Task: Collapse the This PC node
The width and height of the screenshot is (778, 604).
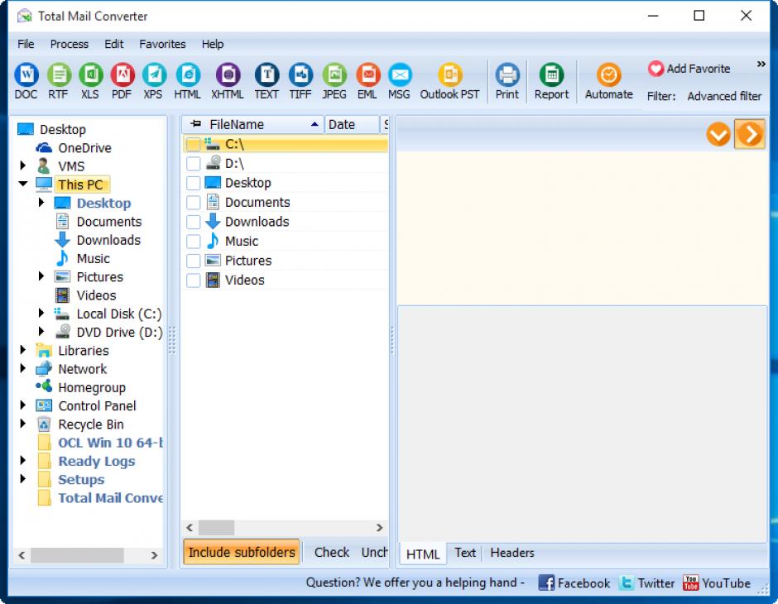Action: (x=23, y=184)
